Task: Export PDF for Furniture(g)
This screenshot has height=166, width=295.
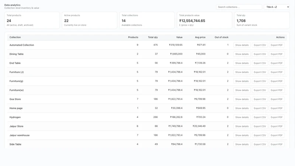Action: coord(277,81)
